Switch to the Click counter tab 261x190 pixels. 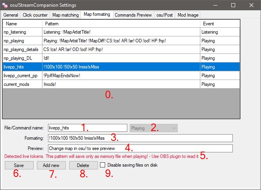pyautogui.click(x=35, y=15)
